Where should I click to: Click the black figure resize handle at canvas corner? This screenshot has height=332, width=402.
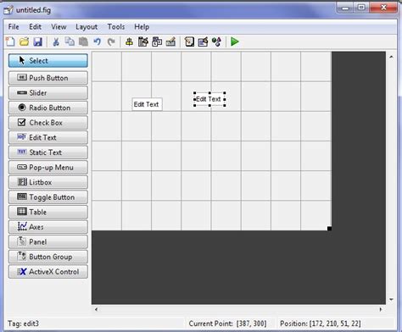(329, 229)
